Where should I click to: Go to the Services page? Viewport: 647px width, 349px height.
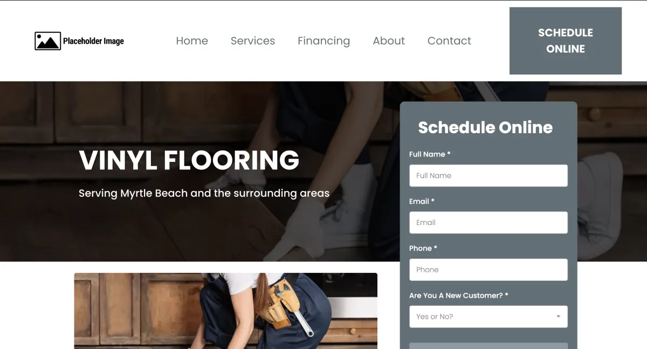click(x=253, y=41)
